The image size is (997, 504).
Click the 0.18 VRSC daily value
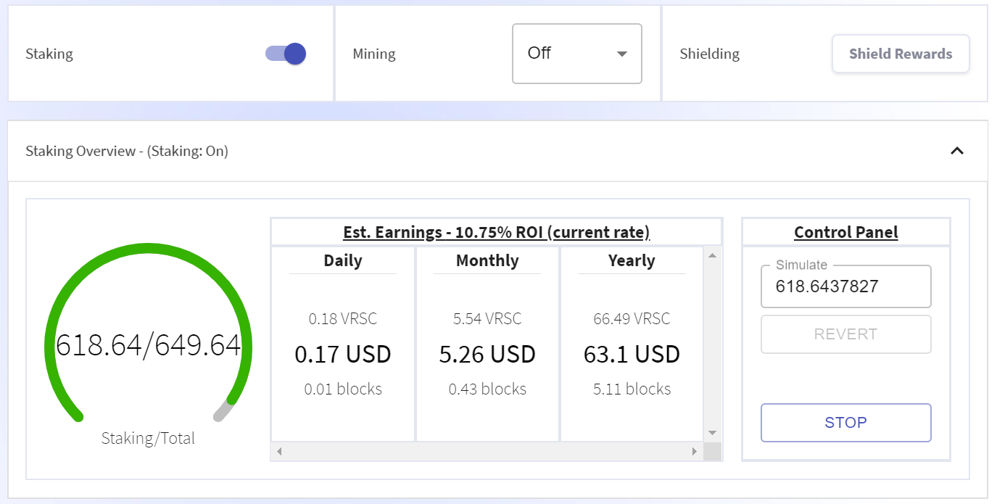343,318
